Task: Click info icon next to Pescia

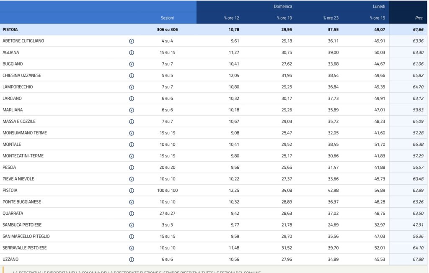Action: tap(131, 167)
